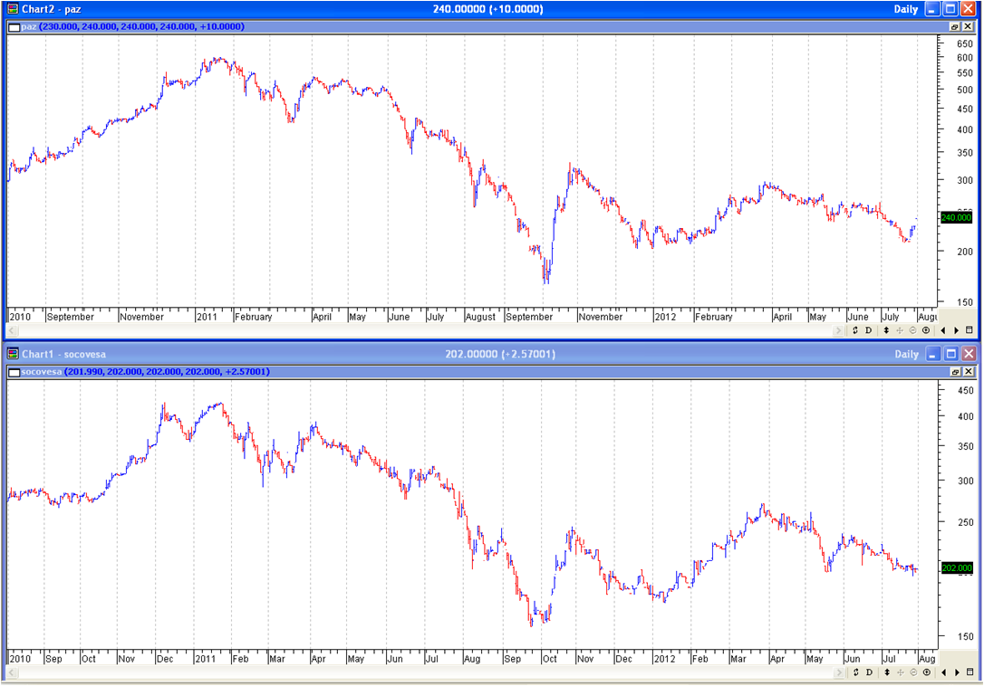Maximize the Chart1 socovesa window
Screen dimensions: 984x686
tap(950, 354)
